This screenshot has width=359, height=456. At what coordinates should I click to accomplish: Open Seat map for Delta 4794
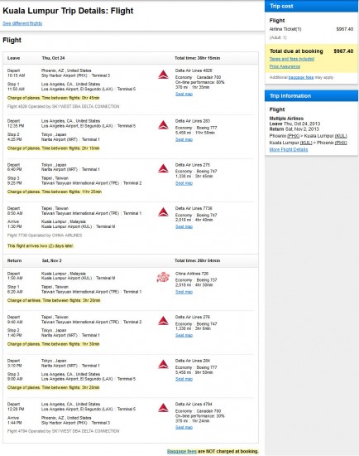(184, 427)
